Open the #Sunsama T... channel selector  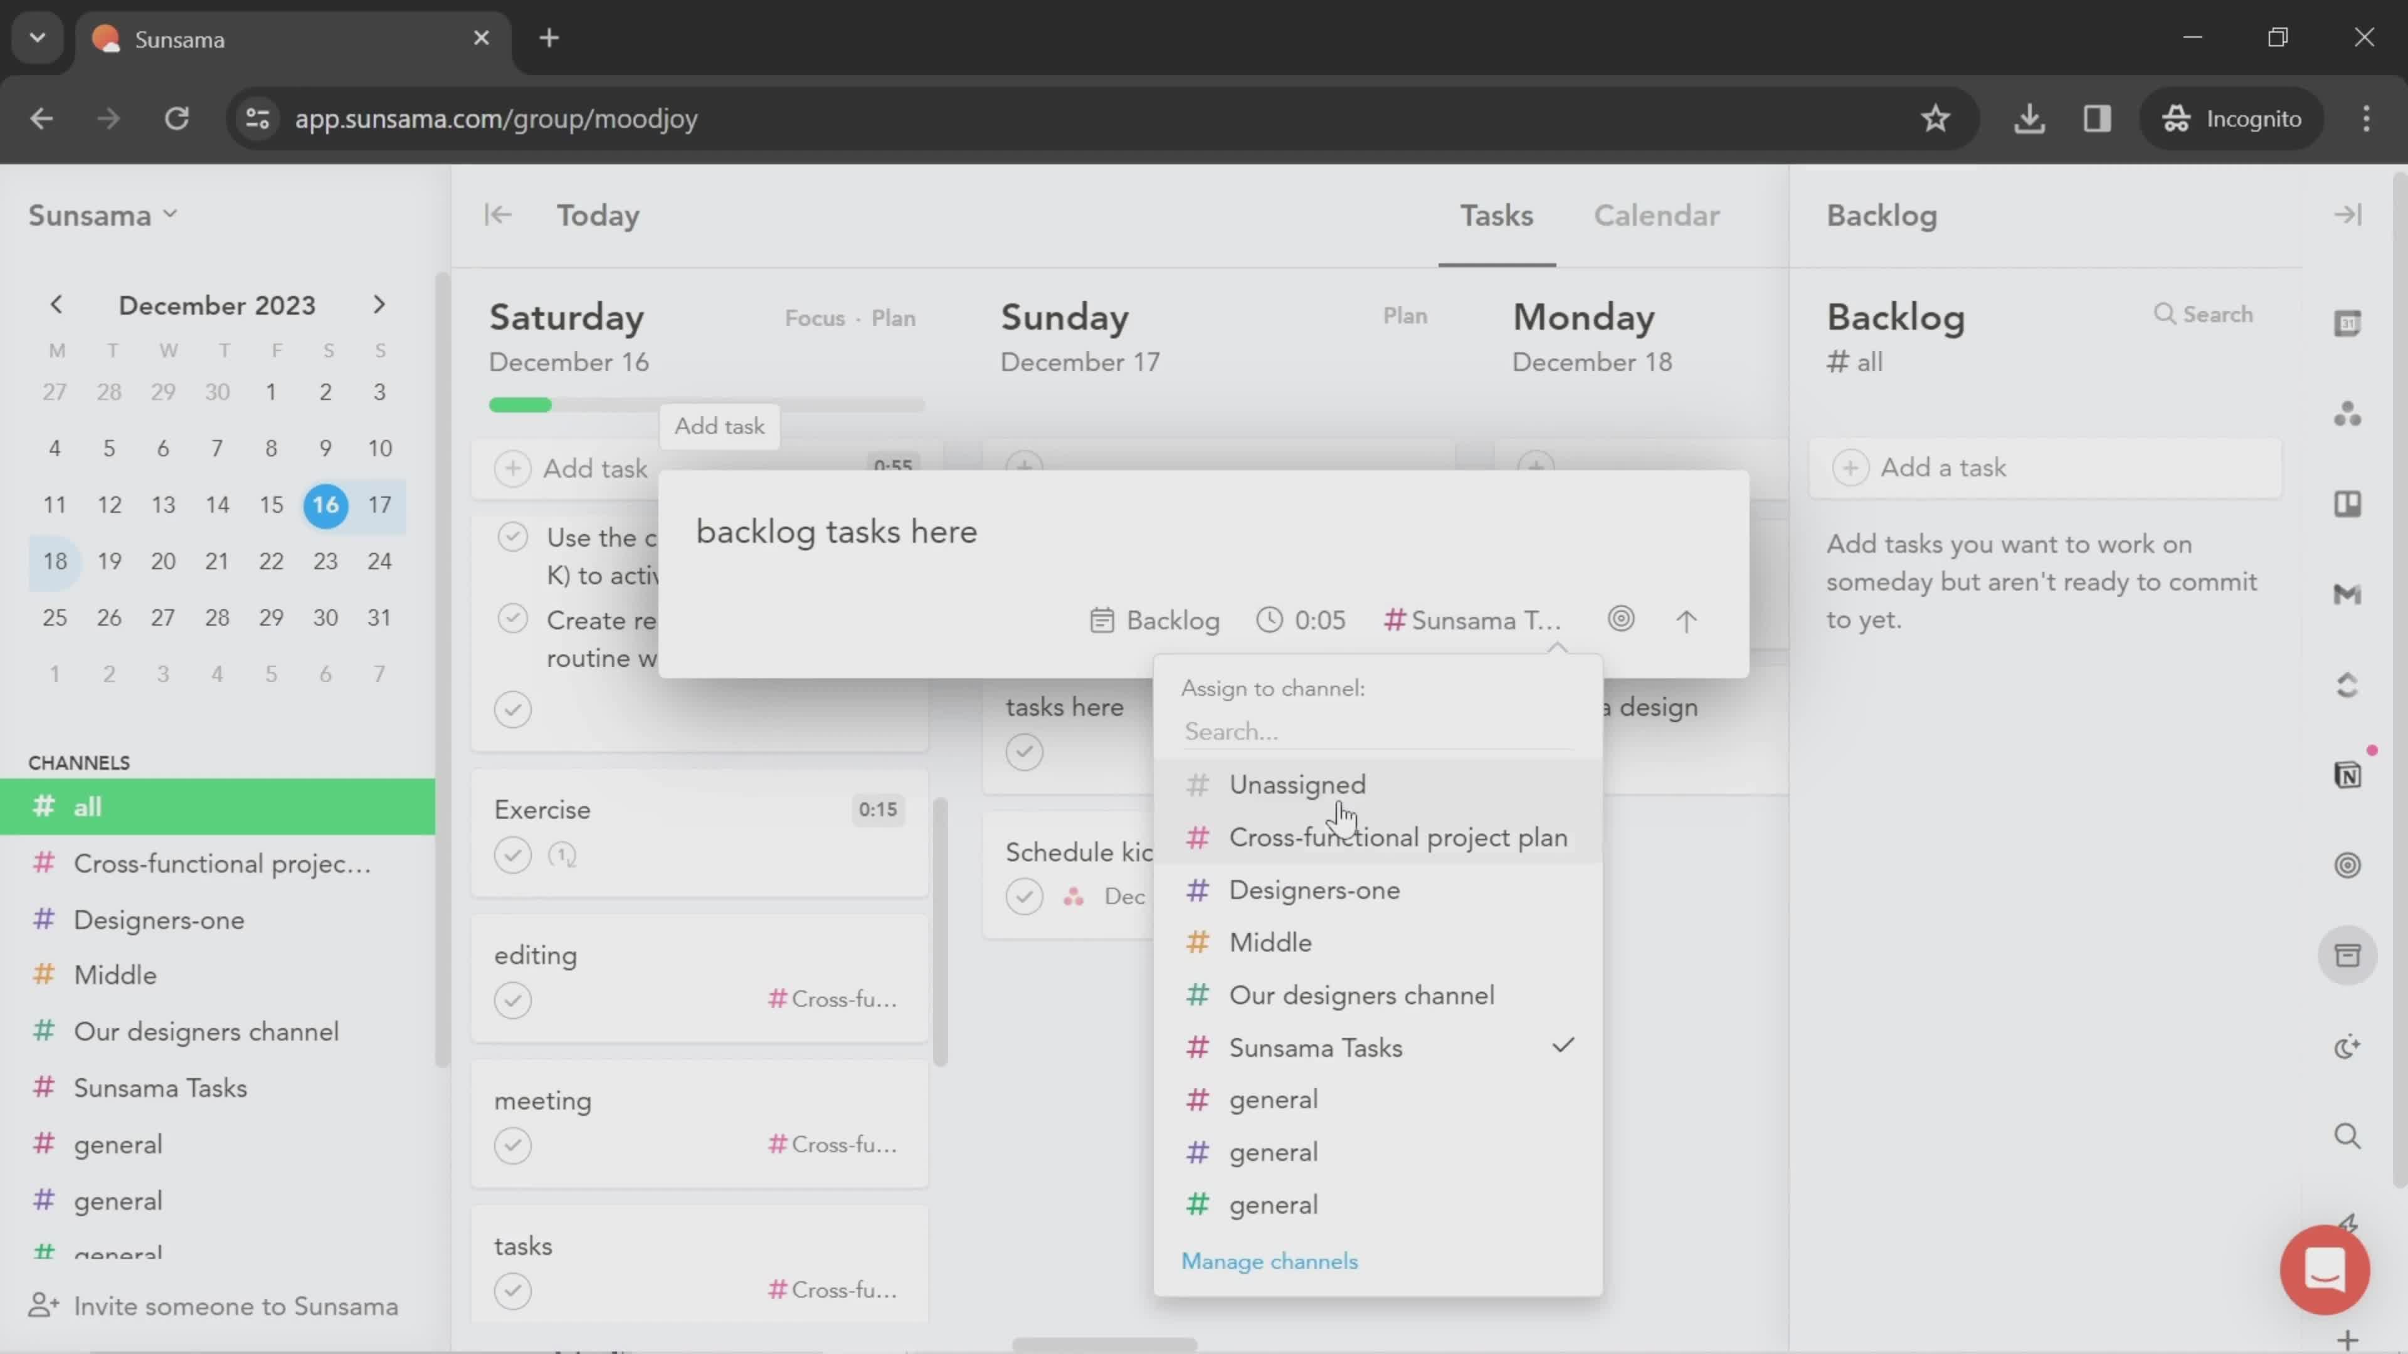1472,621
